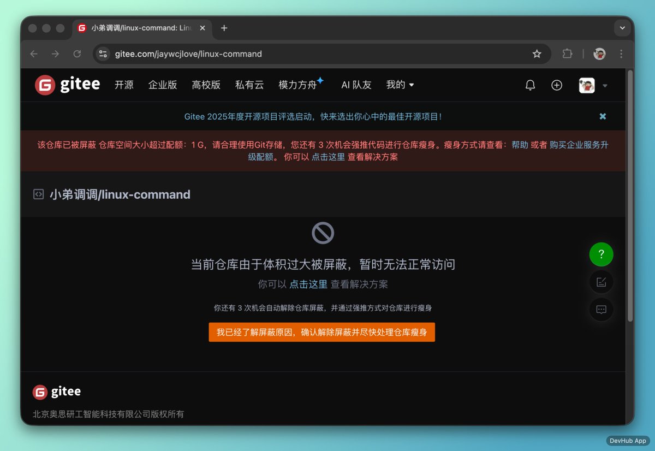Viewport: 655px width, 451px height.
Task: Click the floating feedback survey icon
Action: pyautogui.click(x=601, y=282)
